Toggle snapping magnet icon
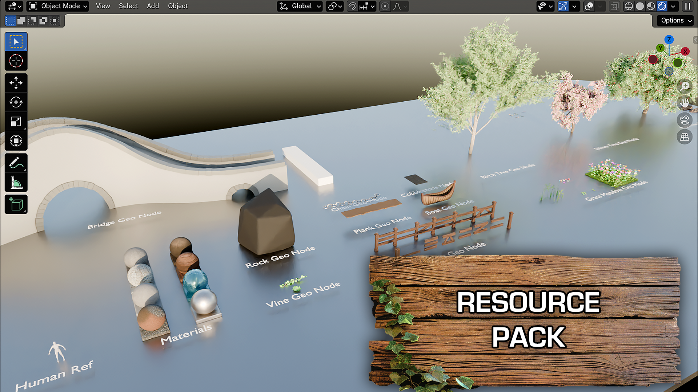This screenshot has height=392, width=698. coord(352,6)
